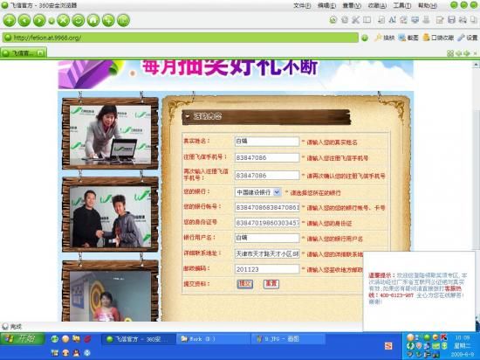480x360 pixels.
Task: Open 口袋收藏 pocket favorites
Action: click(438, 38)
